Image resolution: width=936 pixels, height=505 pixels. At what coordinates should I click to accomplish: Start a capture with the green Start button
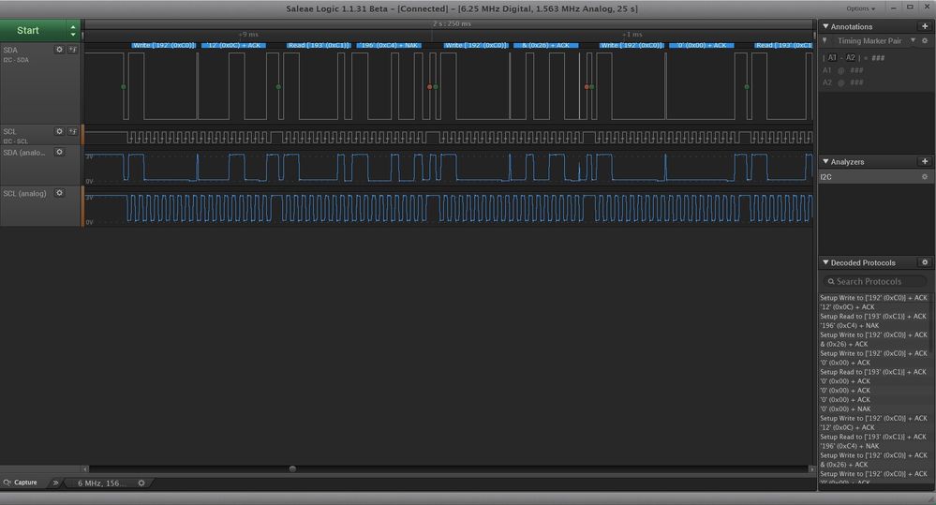pos(33,30)
